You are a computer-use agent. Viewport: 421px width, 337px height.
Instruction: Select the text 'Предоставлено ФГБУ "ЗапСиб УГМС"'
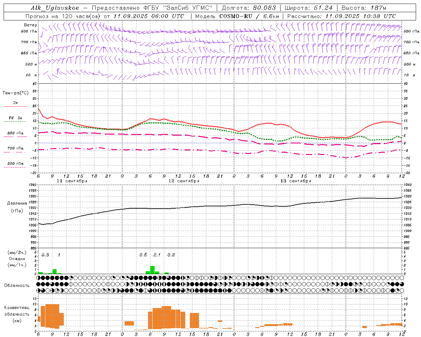[x=152, y=8]
